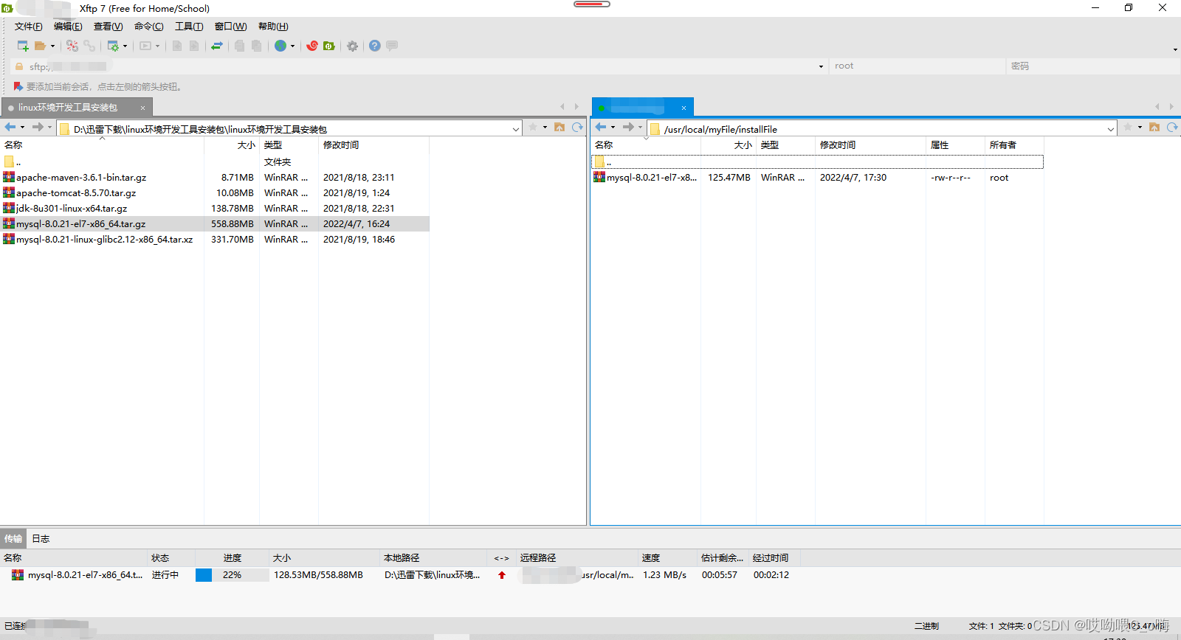
Task: Click the globe icon in the toolbar
Action: (x=280, y=46)
